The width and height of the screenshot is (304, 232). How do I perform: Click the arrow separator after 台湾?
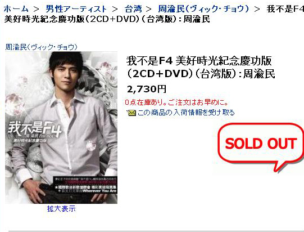[149, 9]
